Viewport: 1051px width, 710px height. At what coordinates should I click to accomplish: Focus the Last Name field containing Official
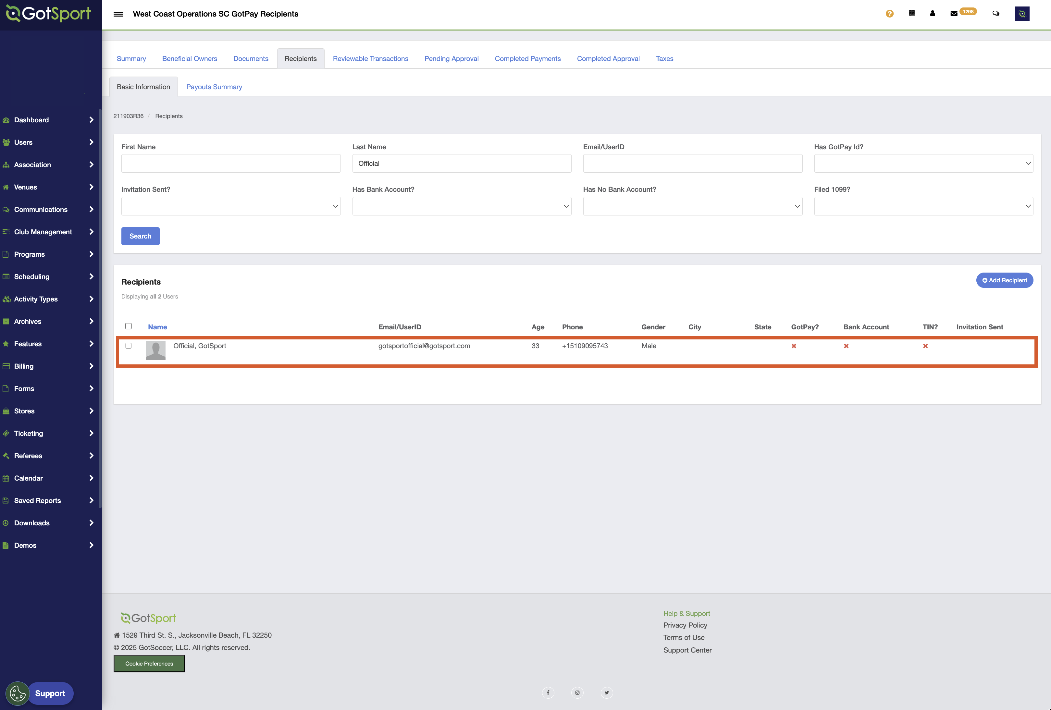point(462,163)
